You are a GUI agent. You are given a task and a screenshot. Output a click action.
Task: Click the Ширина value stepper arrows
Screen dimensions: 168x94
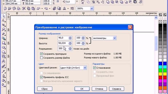pyautogui.click(x=70, y=38)
